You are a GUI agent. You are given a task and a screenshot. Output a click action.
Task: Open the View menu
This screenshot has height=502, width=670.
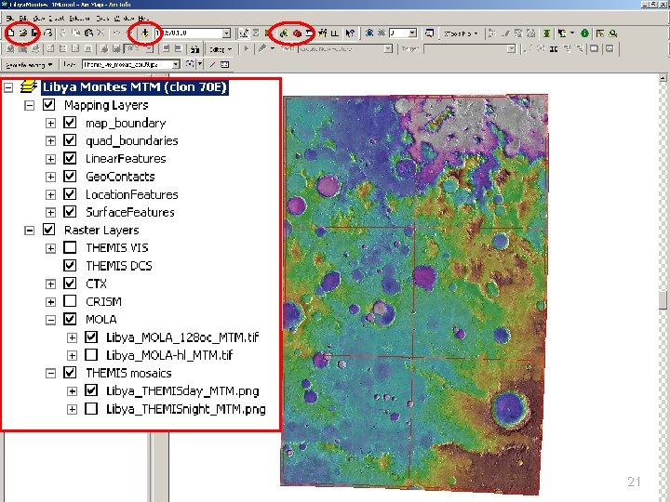[38, 19]
